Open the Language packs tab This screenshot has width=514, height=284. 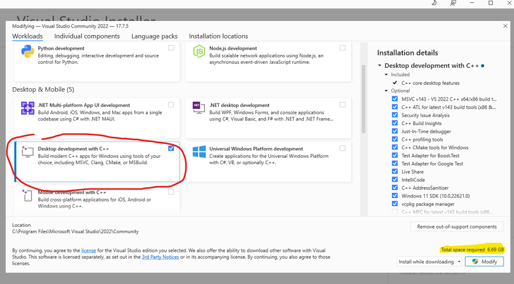[x=154, y=36]
